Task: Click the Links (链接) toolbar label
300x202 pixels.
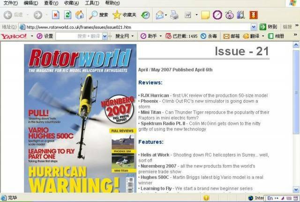Action: click(x=287, y=27)
